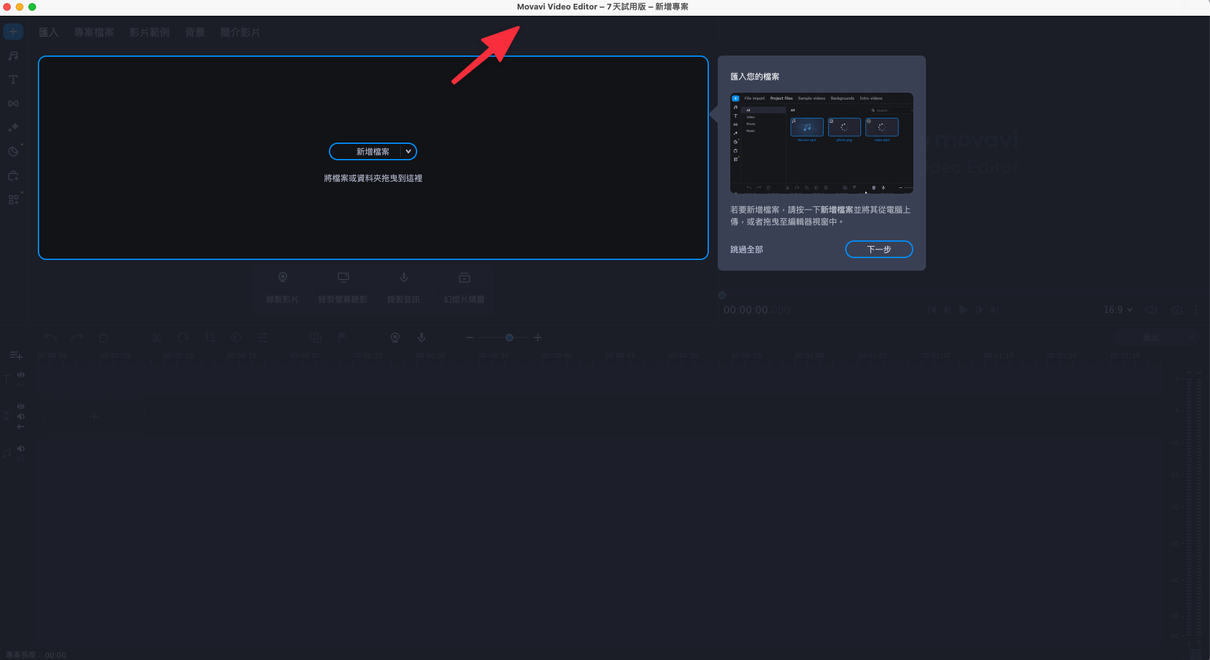Toggle visibility eye on video track

pos(21,406)
